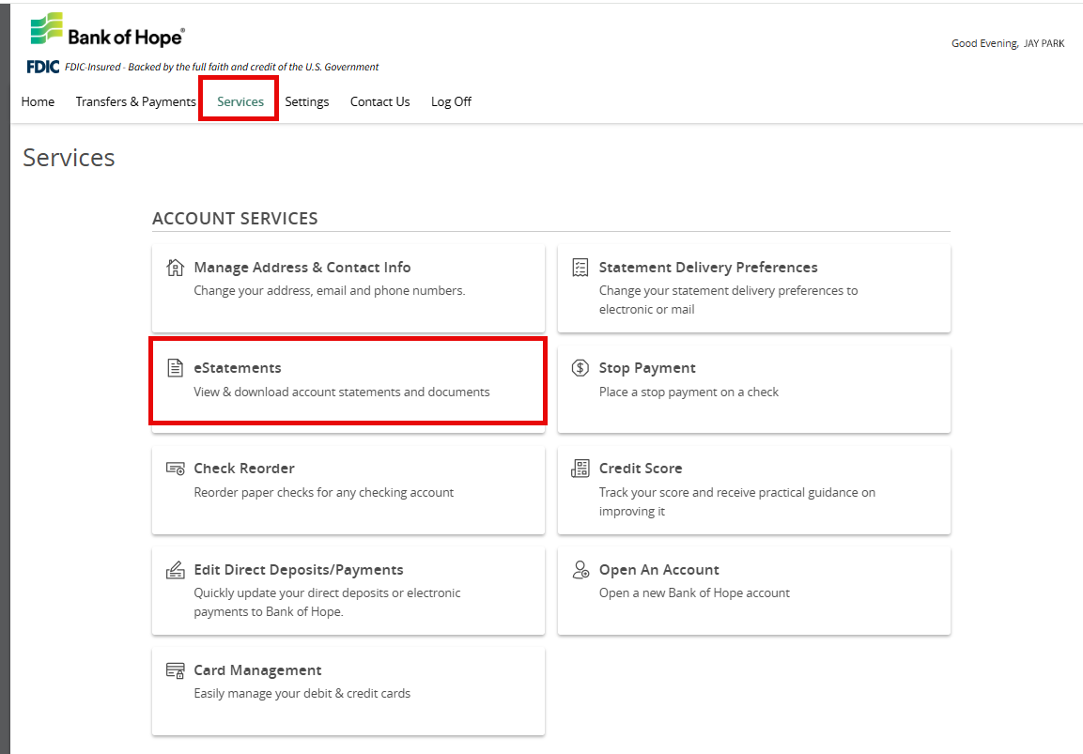Go to the Home menu
The image size is (1083, 754).
(x=38, y=101)
